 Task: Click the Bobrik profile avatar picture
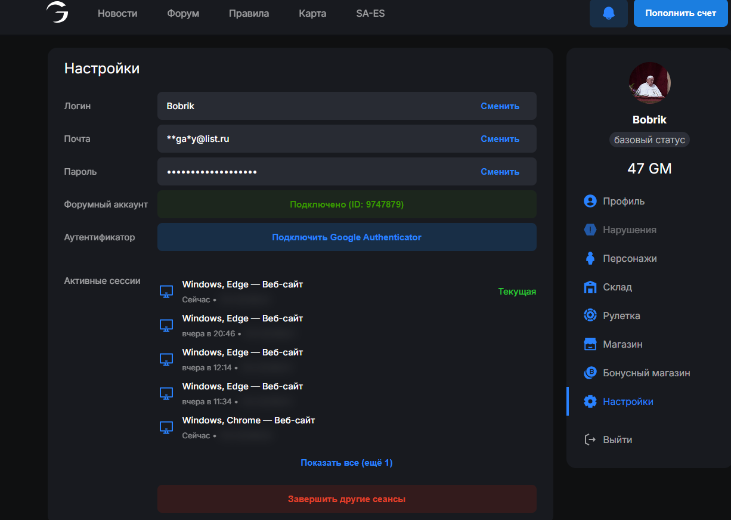pos(649,83)
